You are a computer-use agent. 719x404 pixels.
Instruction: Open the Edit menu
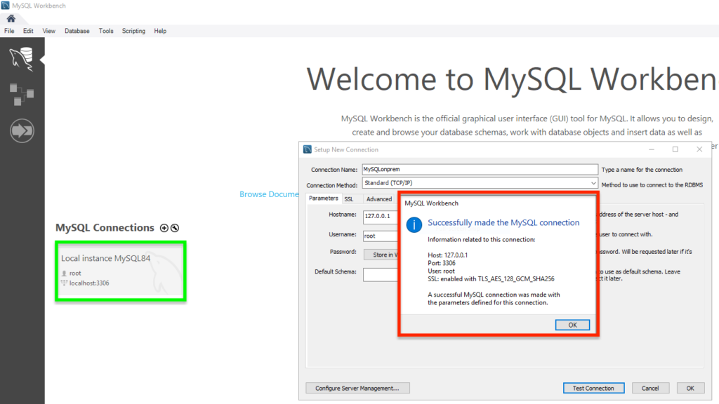[28, 31]
